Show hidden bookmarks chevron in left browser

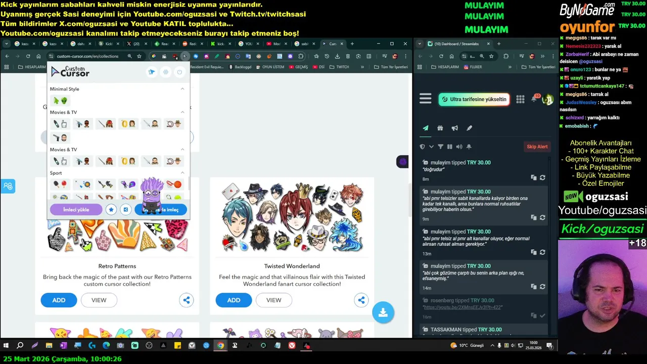coord(362,67)
